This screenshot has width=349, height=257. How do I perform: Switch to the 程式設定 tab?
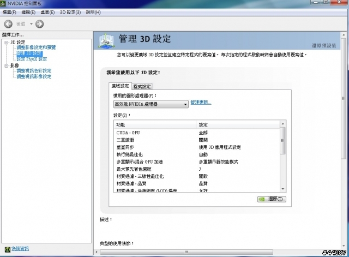[142, 86]
